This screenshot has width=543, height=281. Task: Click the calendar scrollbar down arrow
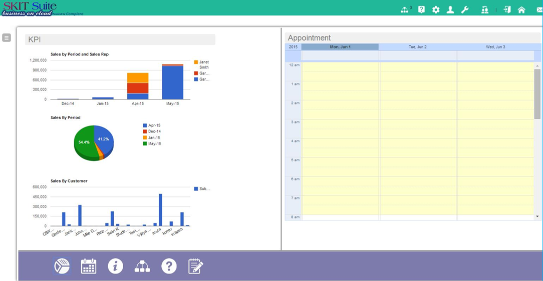(537, 216)
